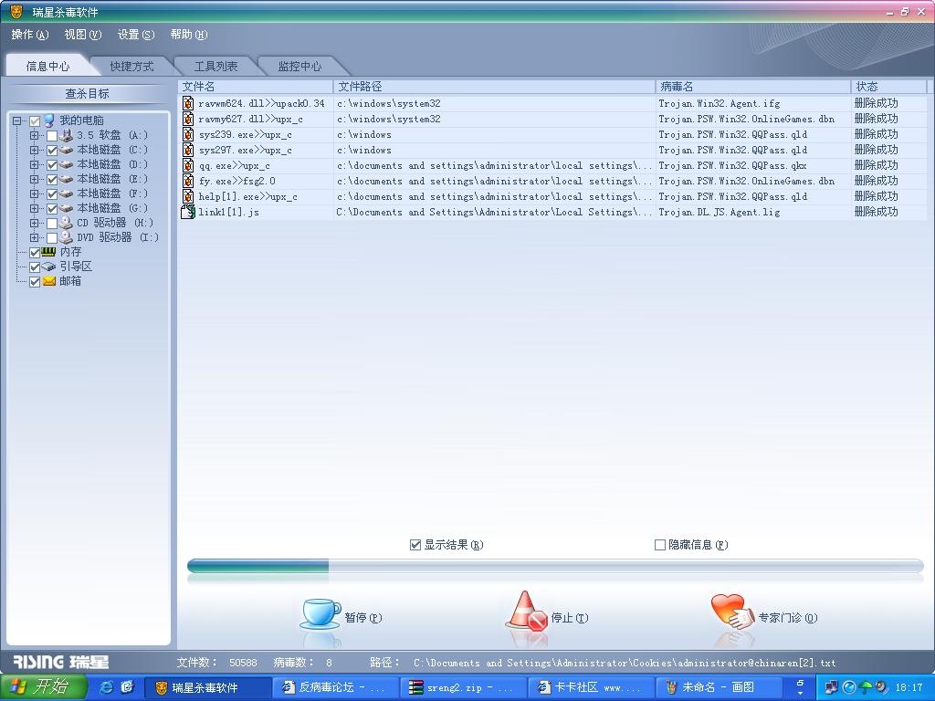Image resolution: width=935 pixels, height=701 pixels.
Task: Click the memory chip icon
Action: (x=49, y=252)
